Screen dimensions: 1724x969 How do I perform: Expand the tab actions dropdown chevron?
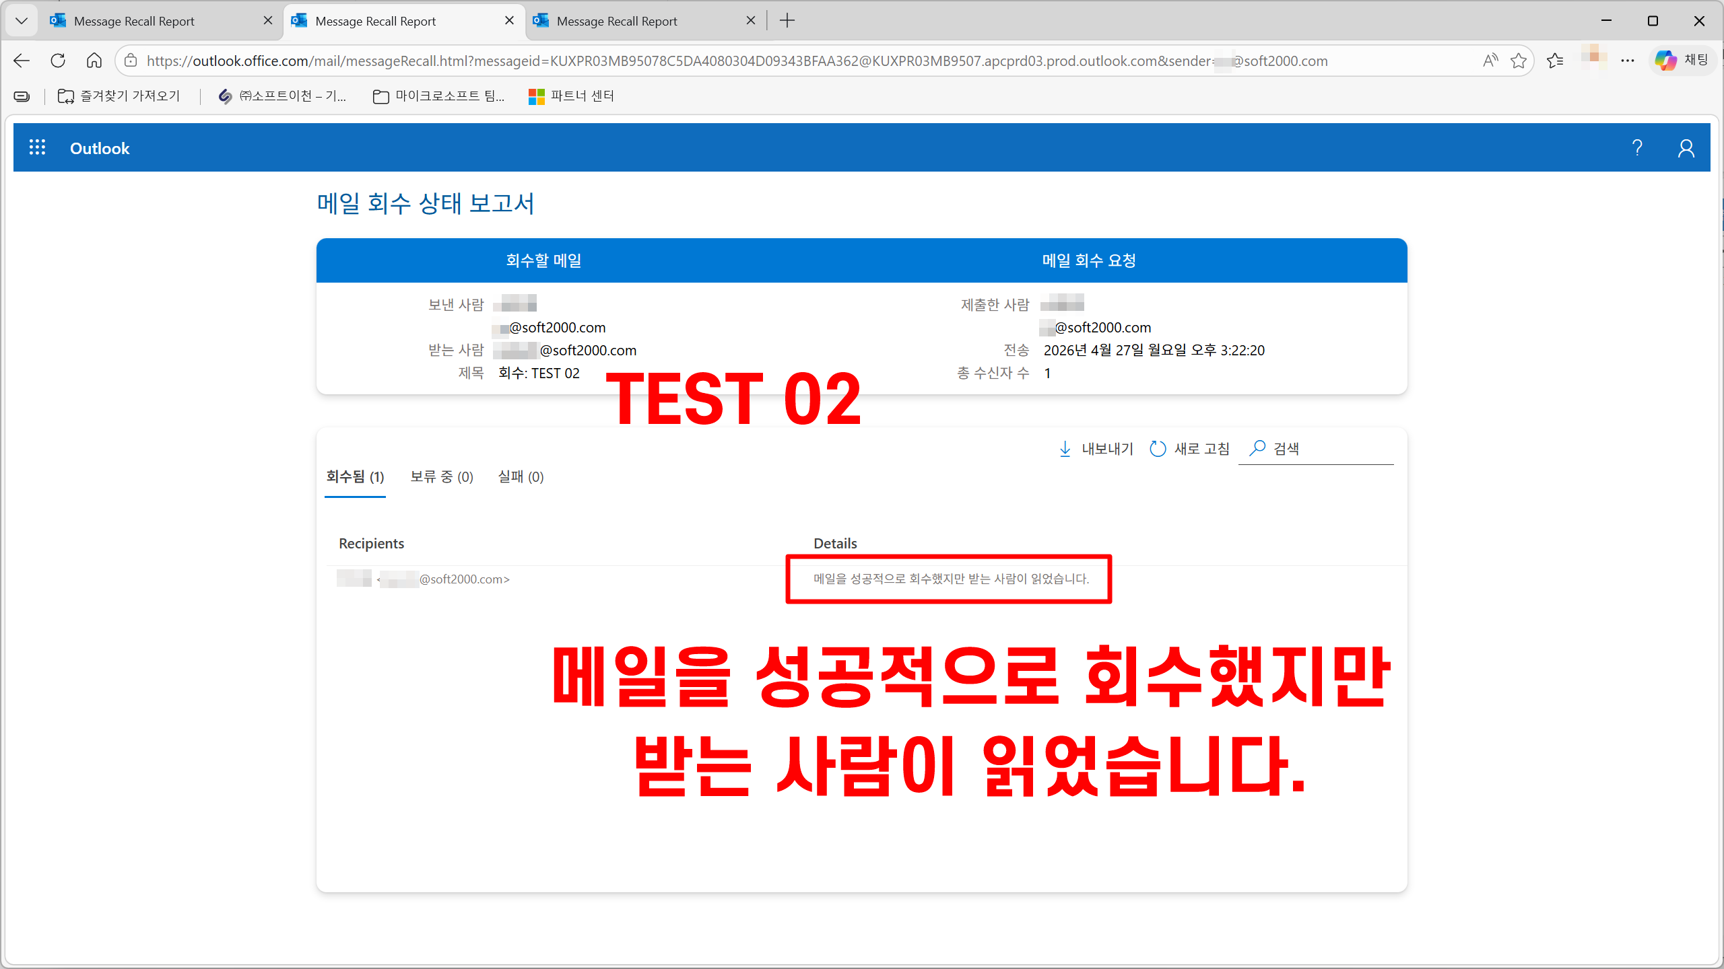(22, 21)
